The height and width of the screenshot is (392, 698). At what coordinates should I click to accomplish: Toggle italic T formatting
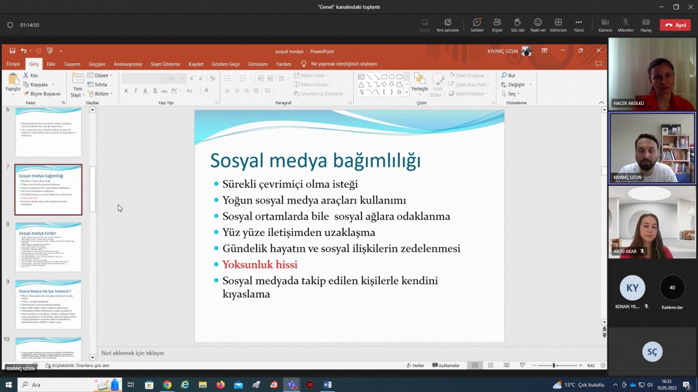[x=136, y=91]
